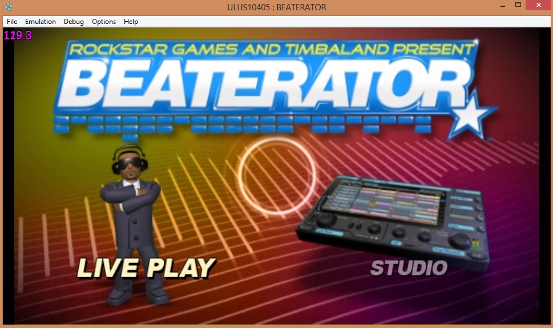Click the Rockstar Games and Timbaland Present banner
Image resolution: width=553 pixels, height=328 pixels.
coord(271,49)
